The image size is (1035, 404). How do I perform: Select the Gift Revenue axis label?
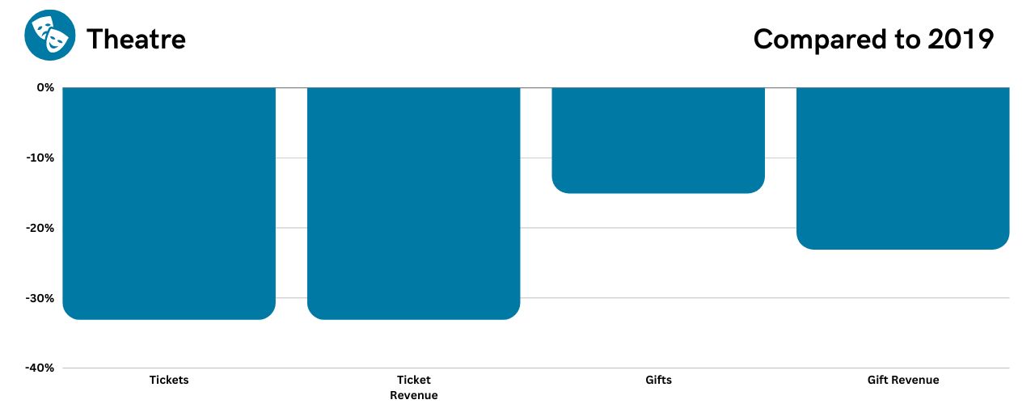point(903,380)
